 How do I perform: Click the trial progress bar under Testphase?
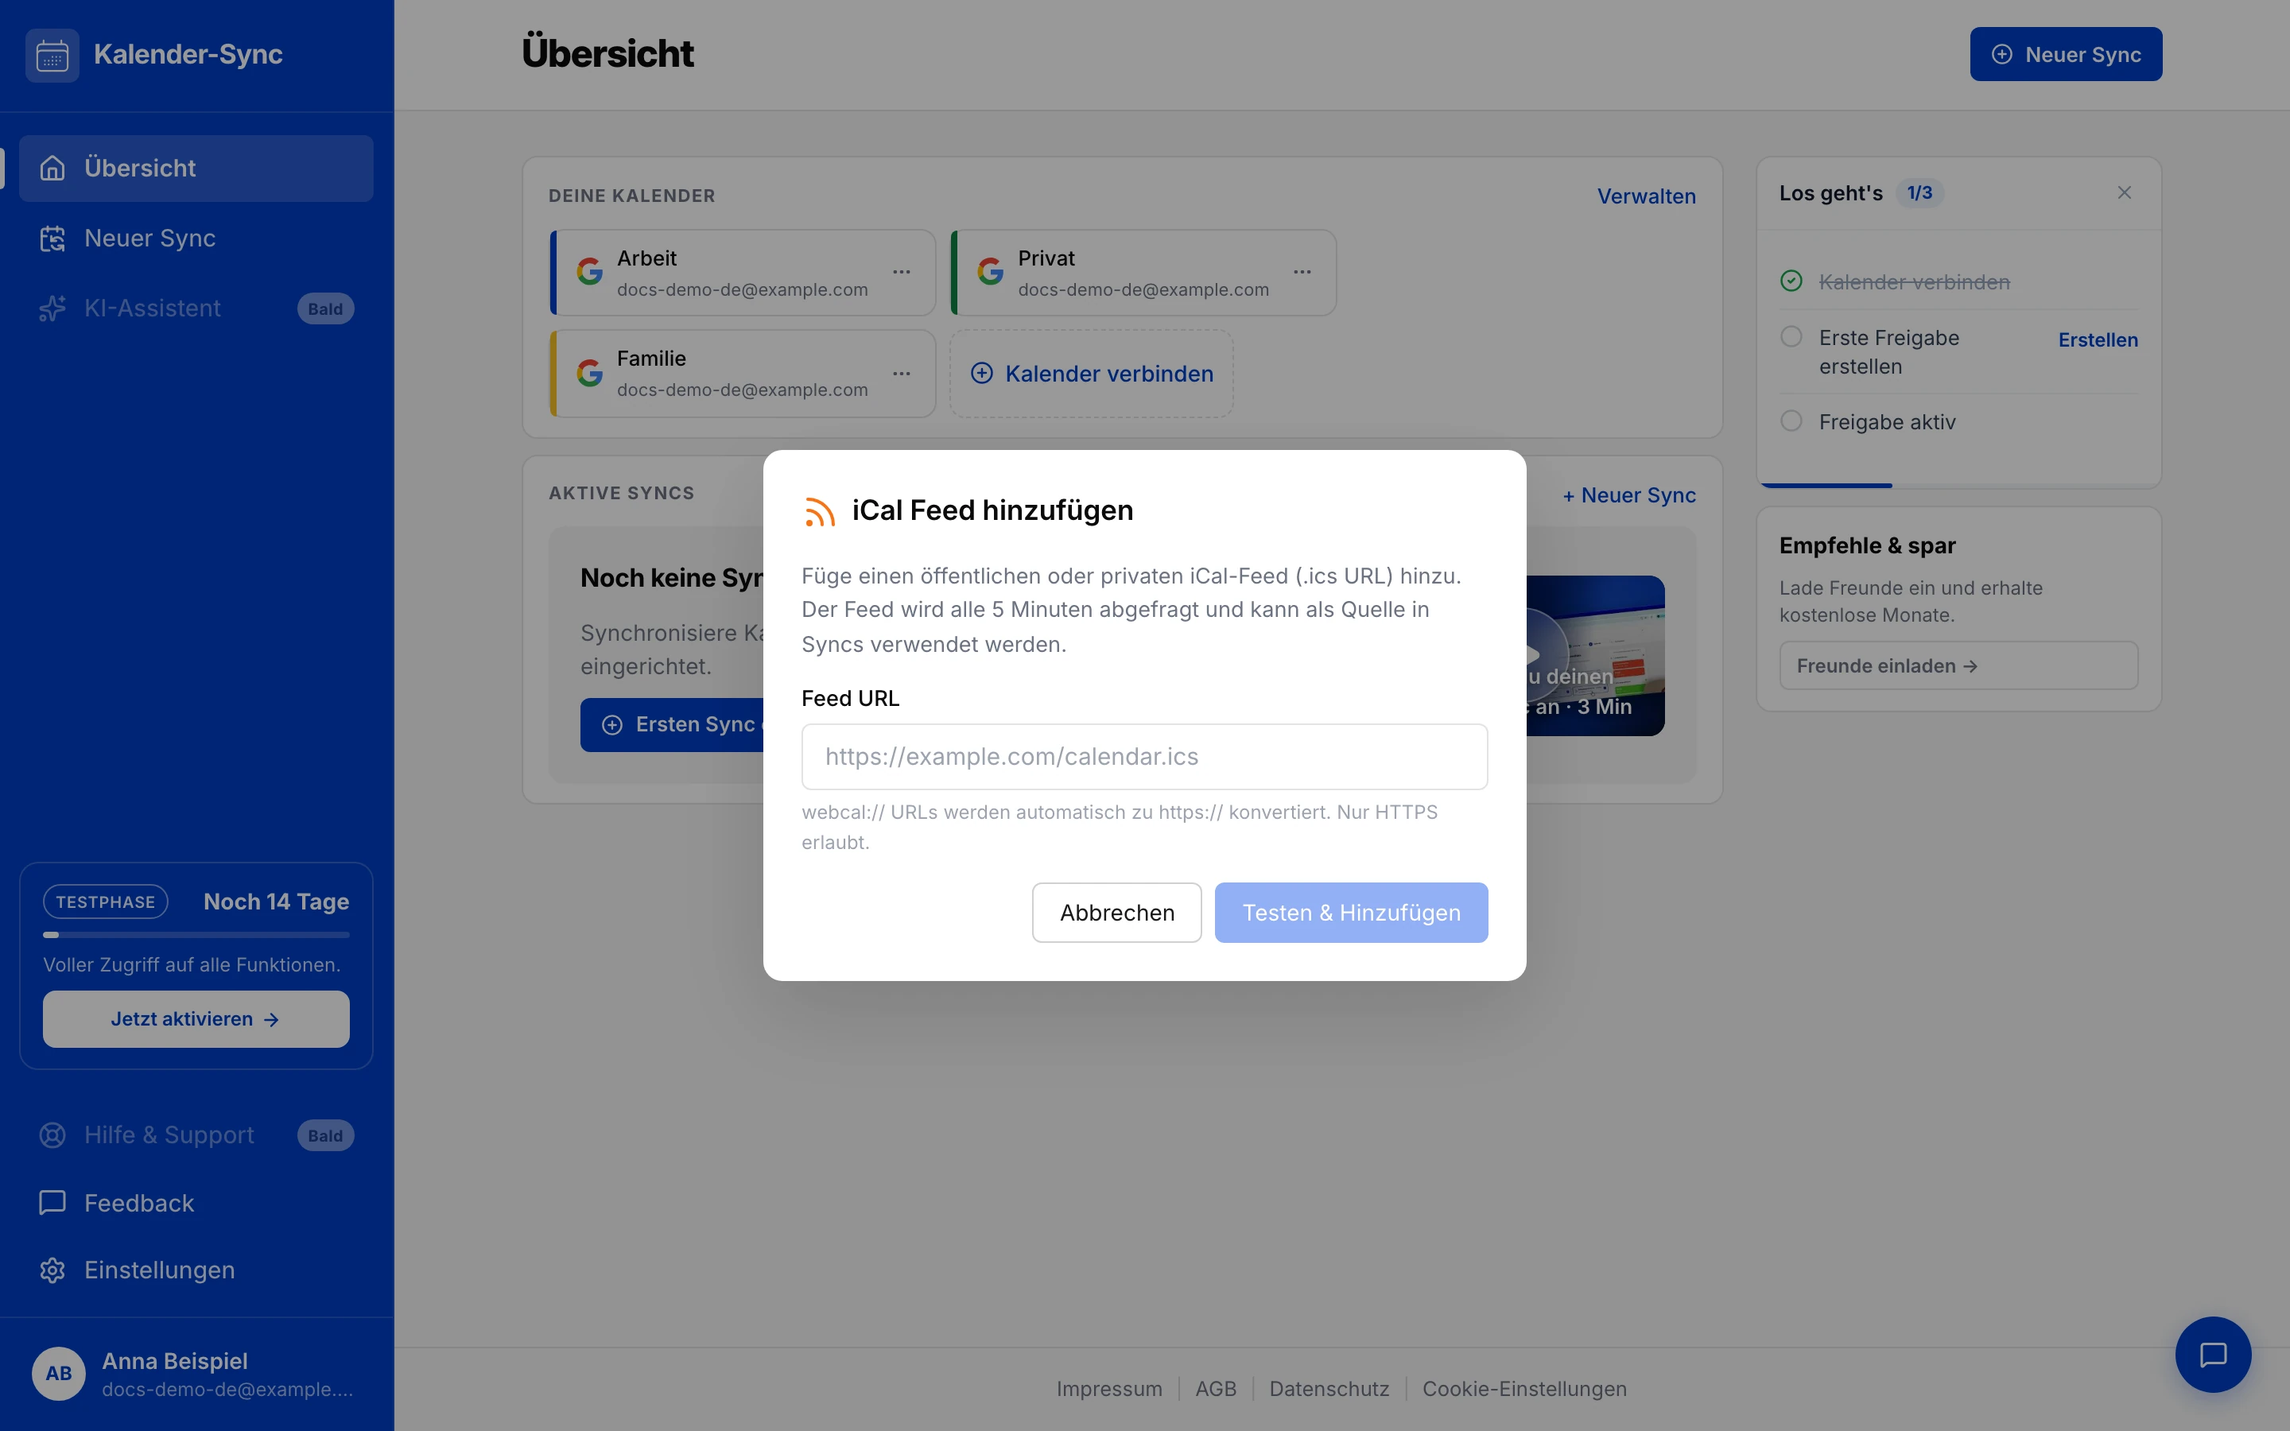pyautogui.click(x=196, y=935)
